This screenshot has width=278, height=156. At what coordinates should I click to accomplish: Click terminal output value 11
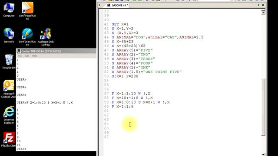pos(18,145)
